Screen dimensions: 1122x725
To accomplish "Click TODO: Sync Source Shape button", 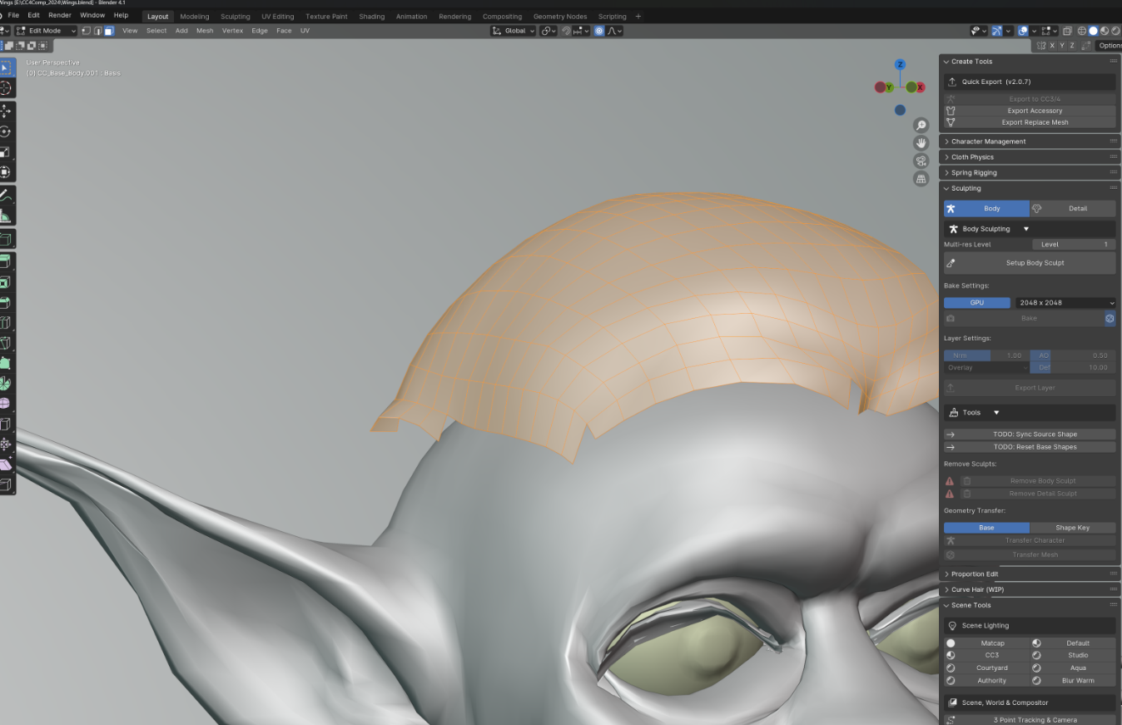I will pyautogui.click(x=1030, y=435).
